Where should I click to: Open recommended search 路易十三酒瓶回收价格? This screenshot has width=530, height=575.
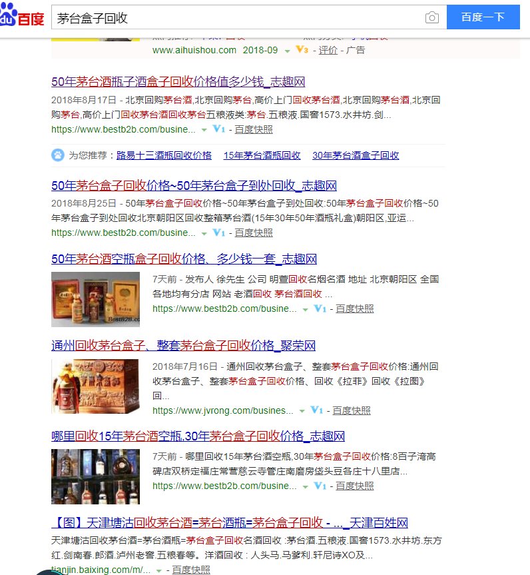tap(164, 155)
